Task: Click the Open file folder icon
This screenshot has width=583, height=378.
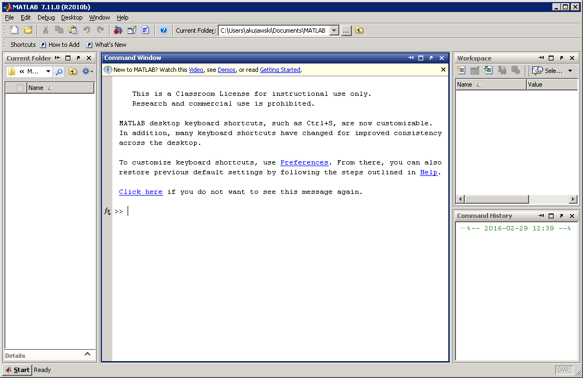Action: pyautogui.click(x=28, y=30)
